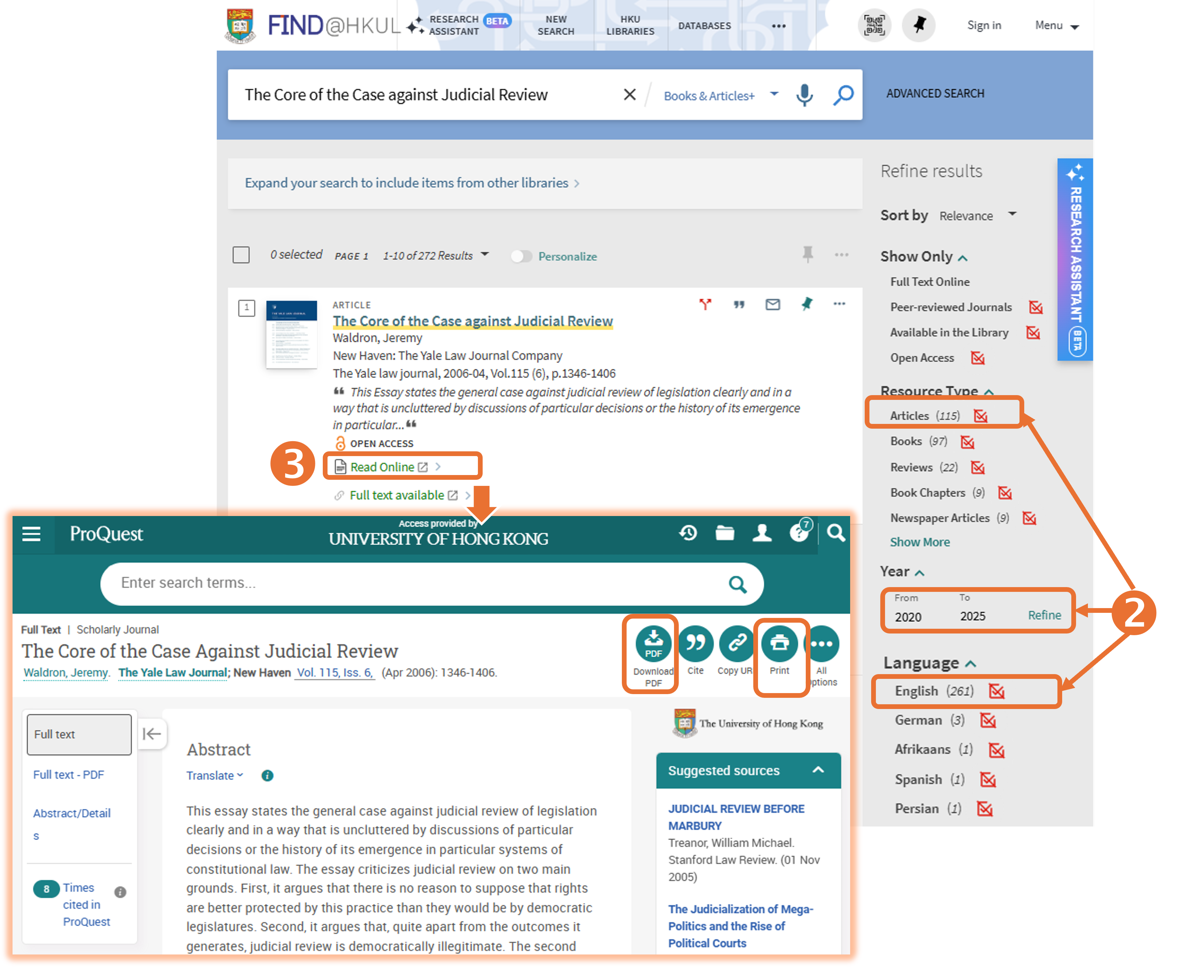Screen dimensions: 1199x967
Task: Open the Databases menu item
Action: click(704, 26)
